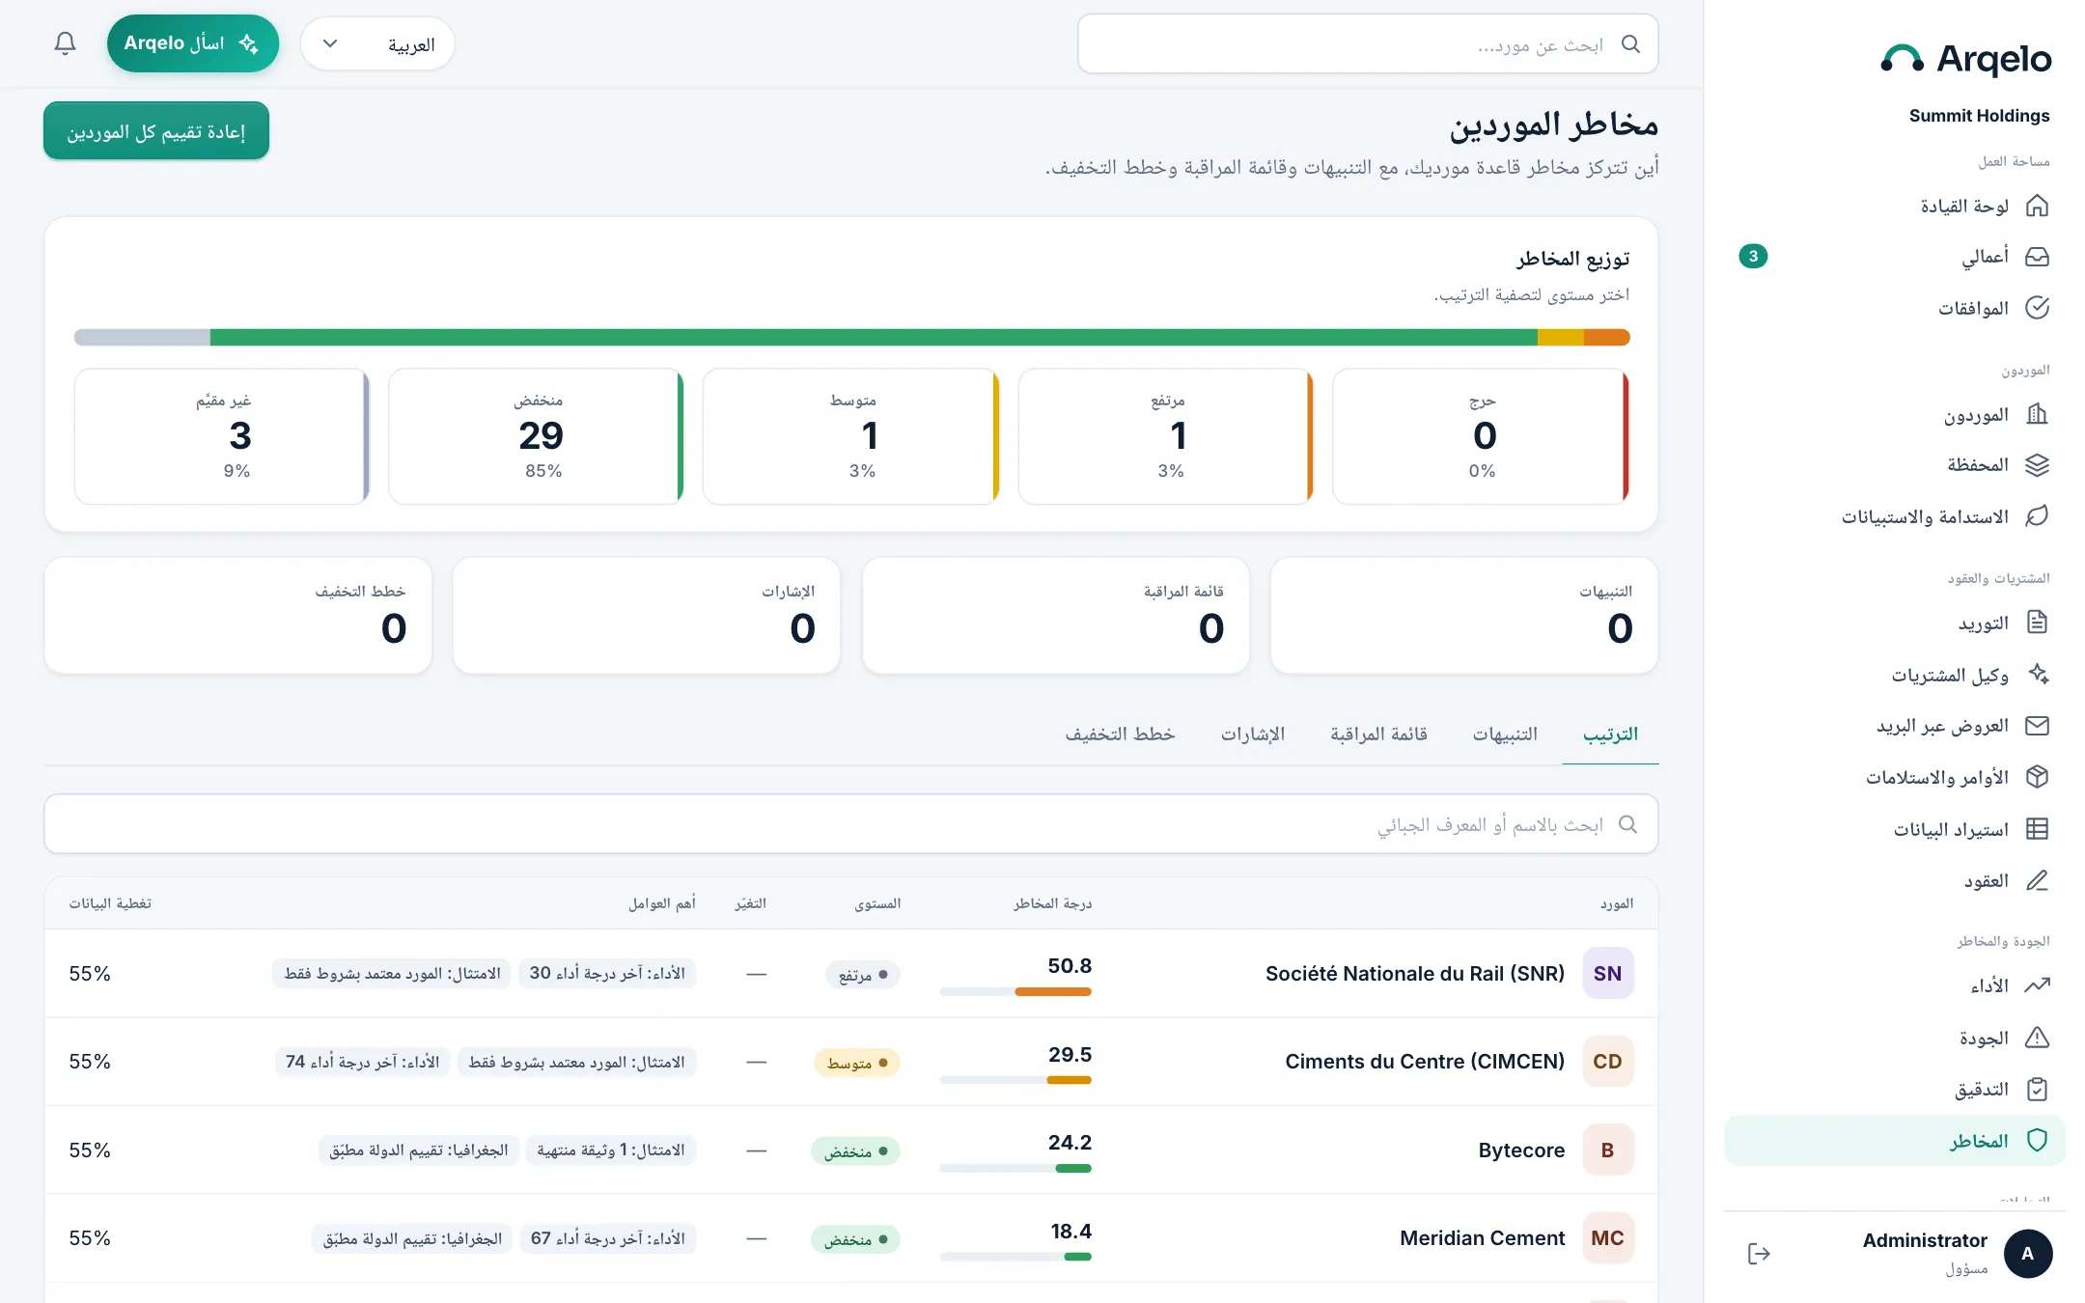Open أعمالي inbox icon in sidebar
2085x1303 pixels.
[2037, 257]
